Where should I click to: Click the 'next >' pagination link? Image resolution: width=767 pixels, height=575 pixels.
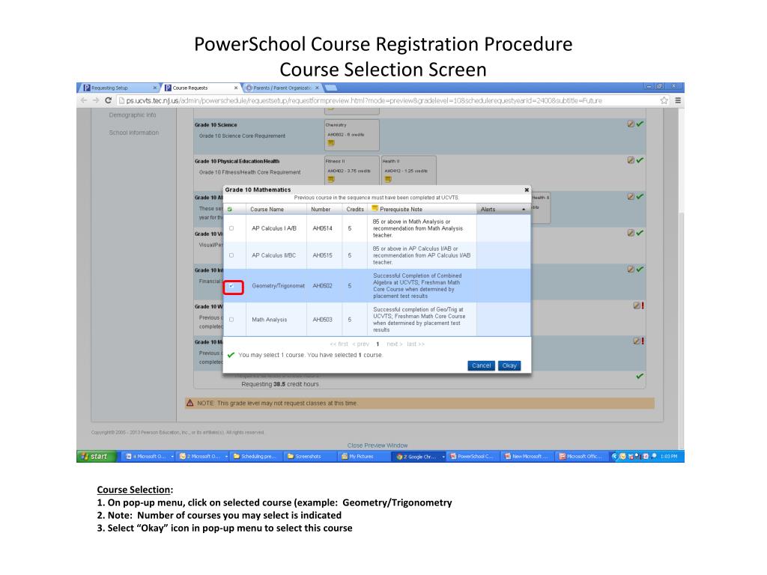394,344
